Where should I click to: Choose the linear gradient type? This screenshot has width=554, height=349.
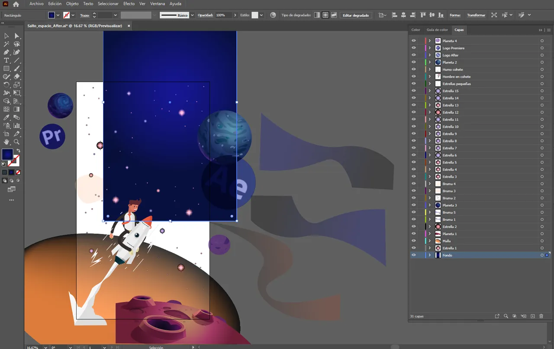click(317, 15)
